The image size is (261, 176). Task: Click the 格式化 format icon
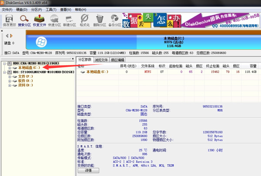85,20
